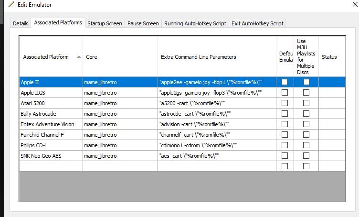Click the Extra Command-Line Parameters column header

pyautogui.click(x=217, y=57)
